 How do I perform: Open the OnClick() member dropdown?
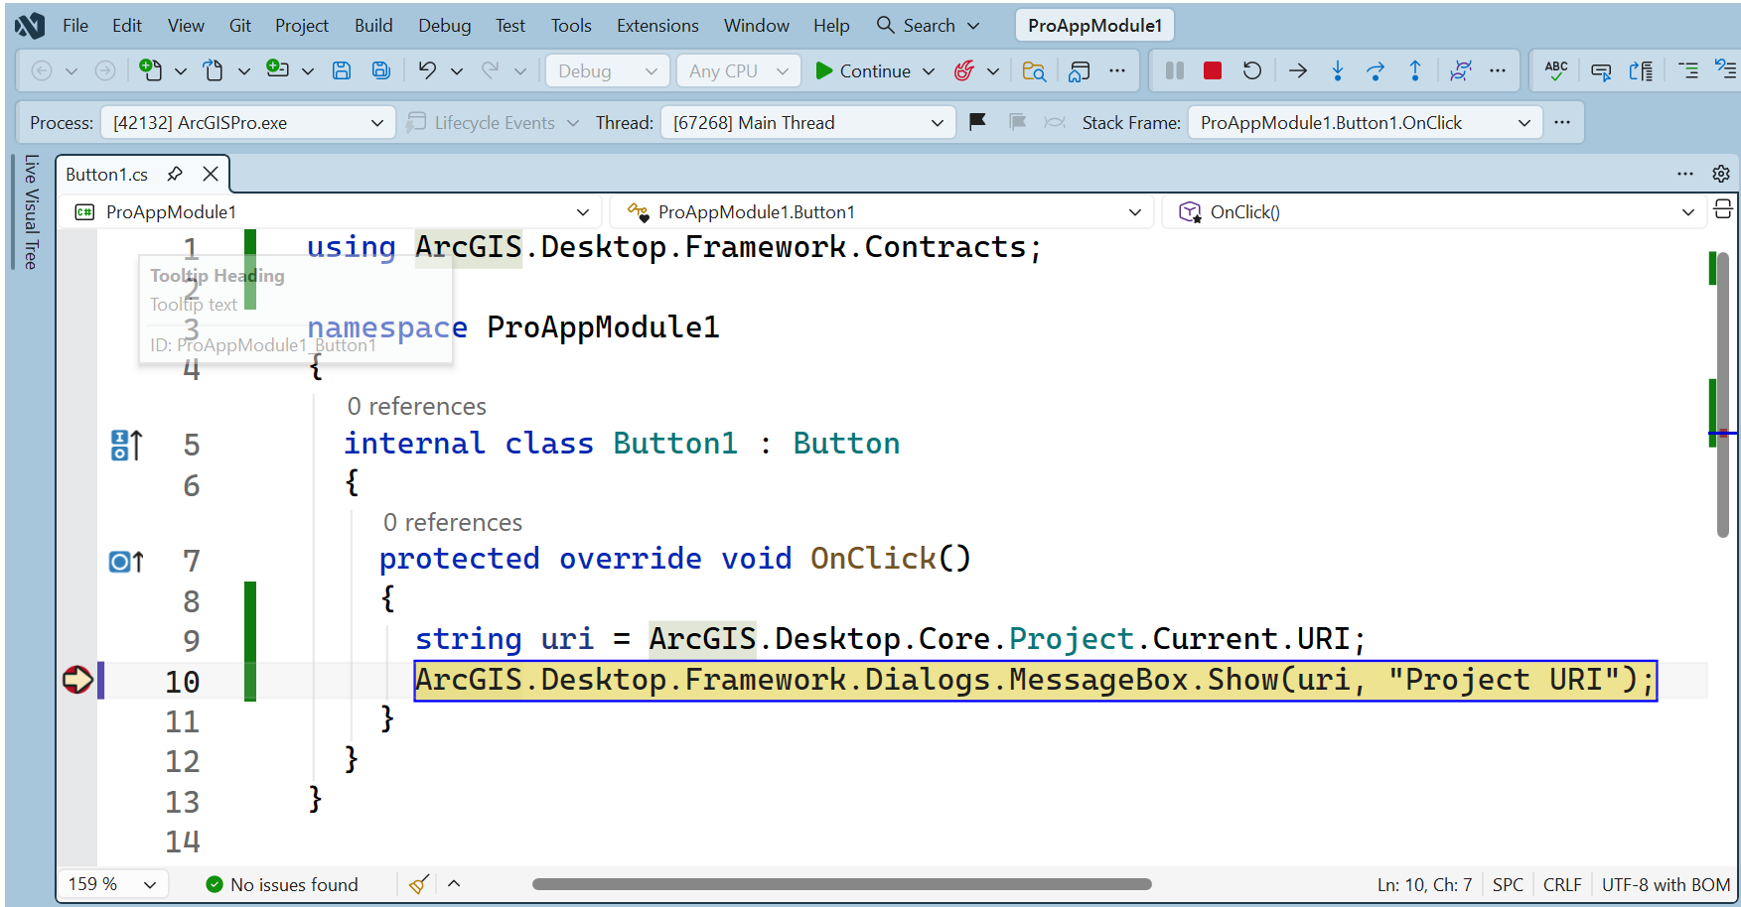pyautogui.click(x=1433, y=211)
